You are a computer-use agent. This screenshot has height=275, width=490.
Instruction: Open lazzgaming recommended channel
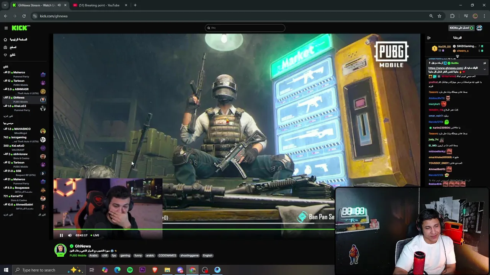point(24,139)
